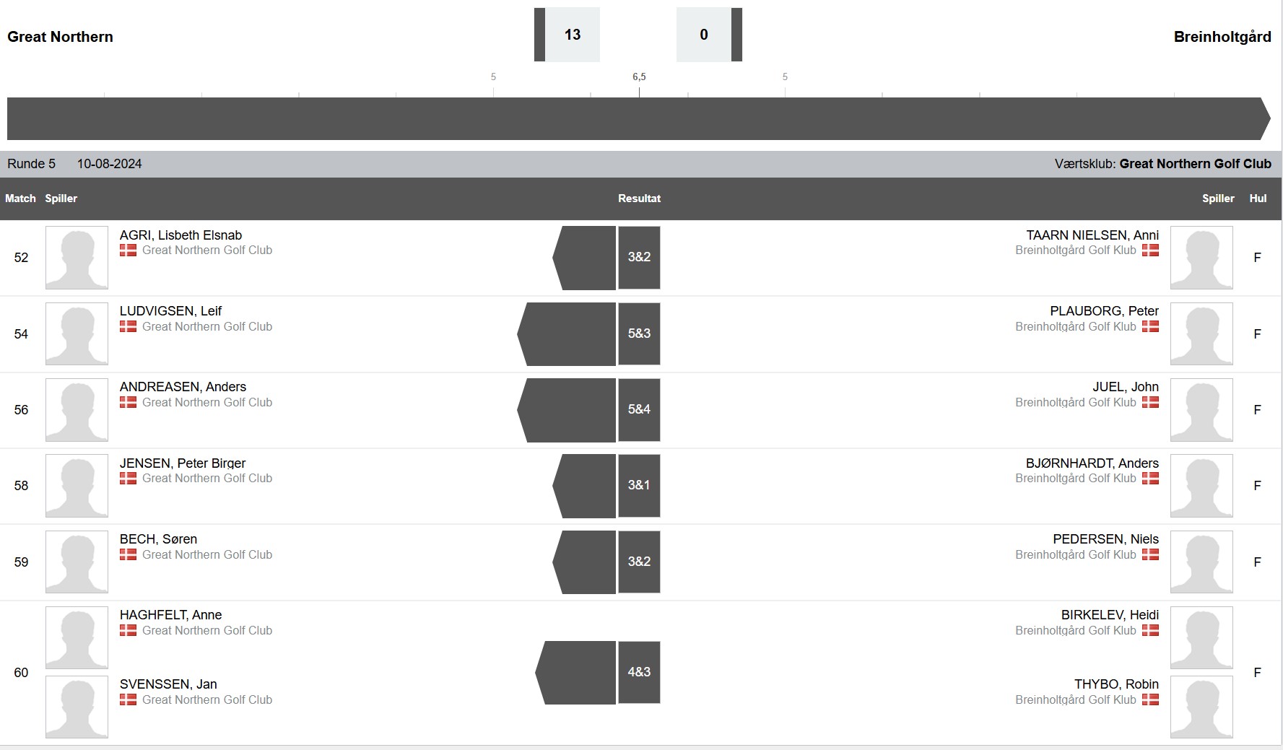Open player BJØRNHARDT, Anders

pyautogui.click(x=1092, y=463)
